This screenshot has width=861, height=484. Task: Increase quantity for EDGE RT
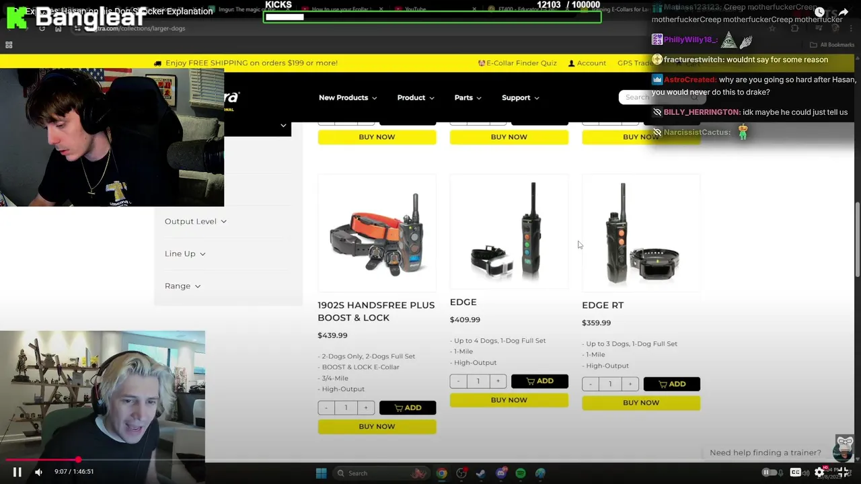pyautogui.click(x=630, y=384)
